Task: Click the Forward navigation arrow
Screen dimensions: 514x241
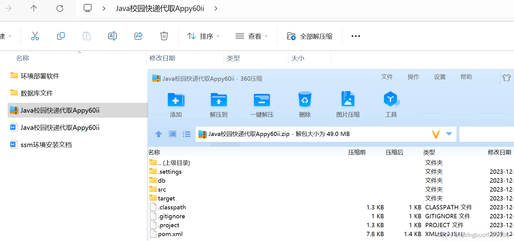Action: [x=8, y=8]
